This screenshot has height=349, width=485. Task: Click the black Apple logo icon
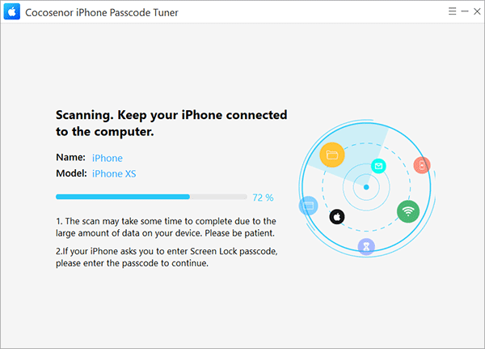pyautogui.click(x=337, y=217)
